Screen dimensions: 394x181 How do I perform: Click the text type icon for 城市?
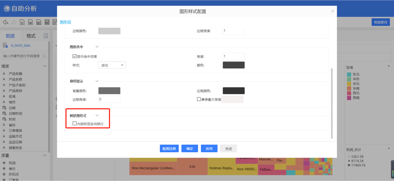tap(4, 102)
